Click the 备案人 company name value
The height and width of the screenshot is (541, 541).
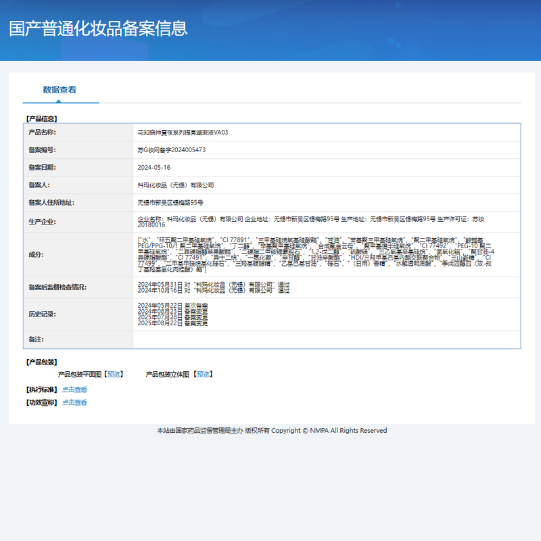pyautogui.click(x=175, y=185)
